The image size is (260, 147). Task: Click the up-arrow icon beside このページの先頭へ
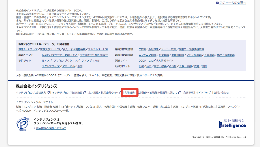coord(217,3)
